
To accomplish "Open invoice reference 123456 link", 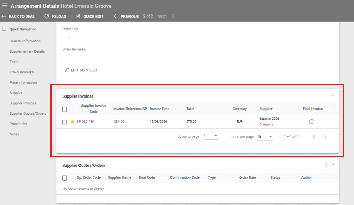I will [119, 122].
